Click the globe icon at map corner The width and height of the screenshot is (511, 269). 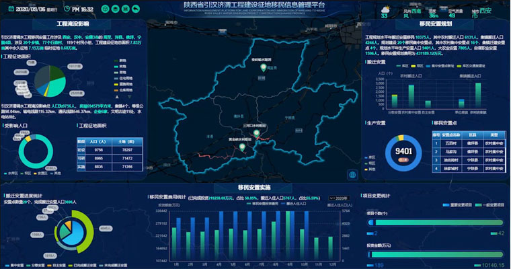[x=352, y=175]
